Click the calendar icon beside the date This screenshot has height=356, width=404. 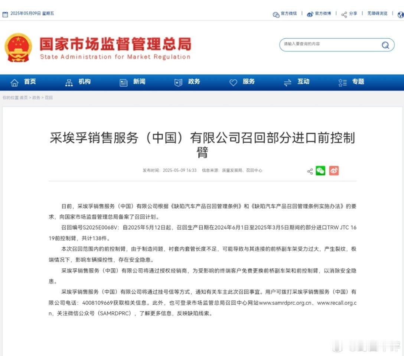point(5,14)
